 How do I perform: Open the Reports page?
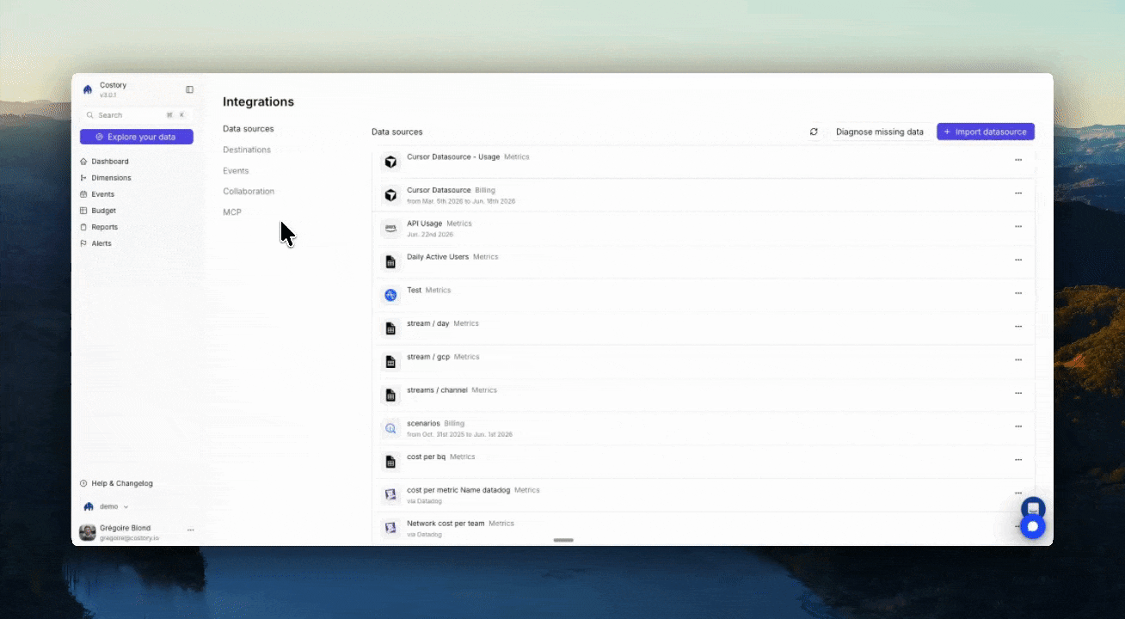tap(105, 227)
